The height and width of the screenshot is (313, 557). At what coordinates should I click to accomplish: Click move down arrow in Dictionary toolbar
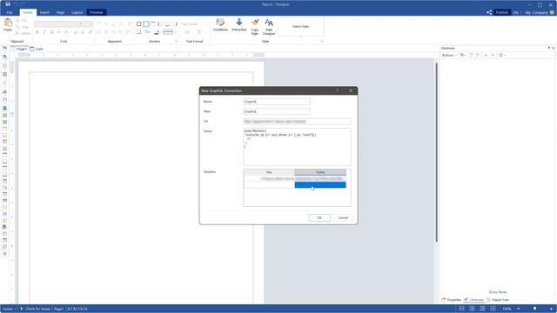[493, 56]
